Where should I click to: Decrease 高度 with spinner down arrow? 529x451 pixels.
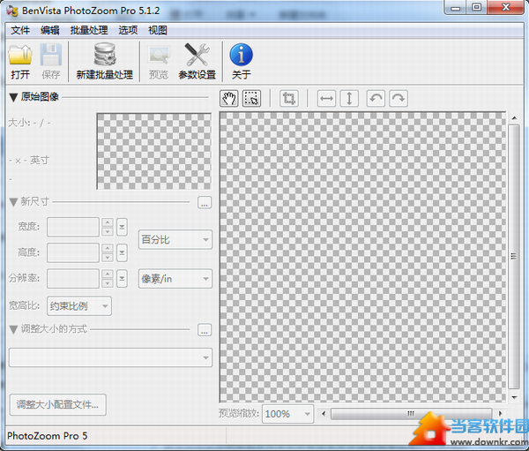coord(108,258)
